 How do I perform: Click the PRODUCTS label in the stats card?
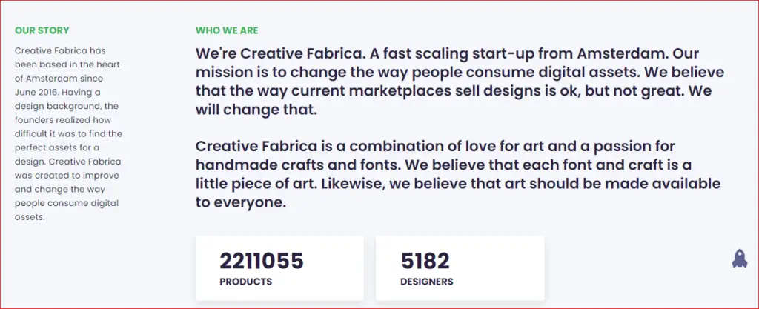point(246,282)
